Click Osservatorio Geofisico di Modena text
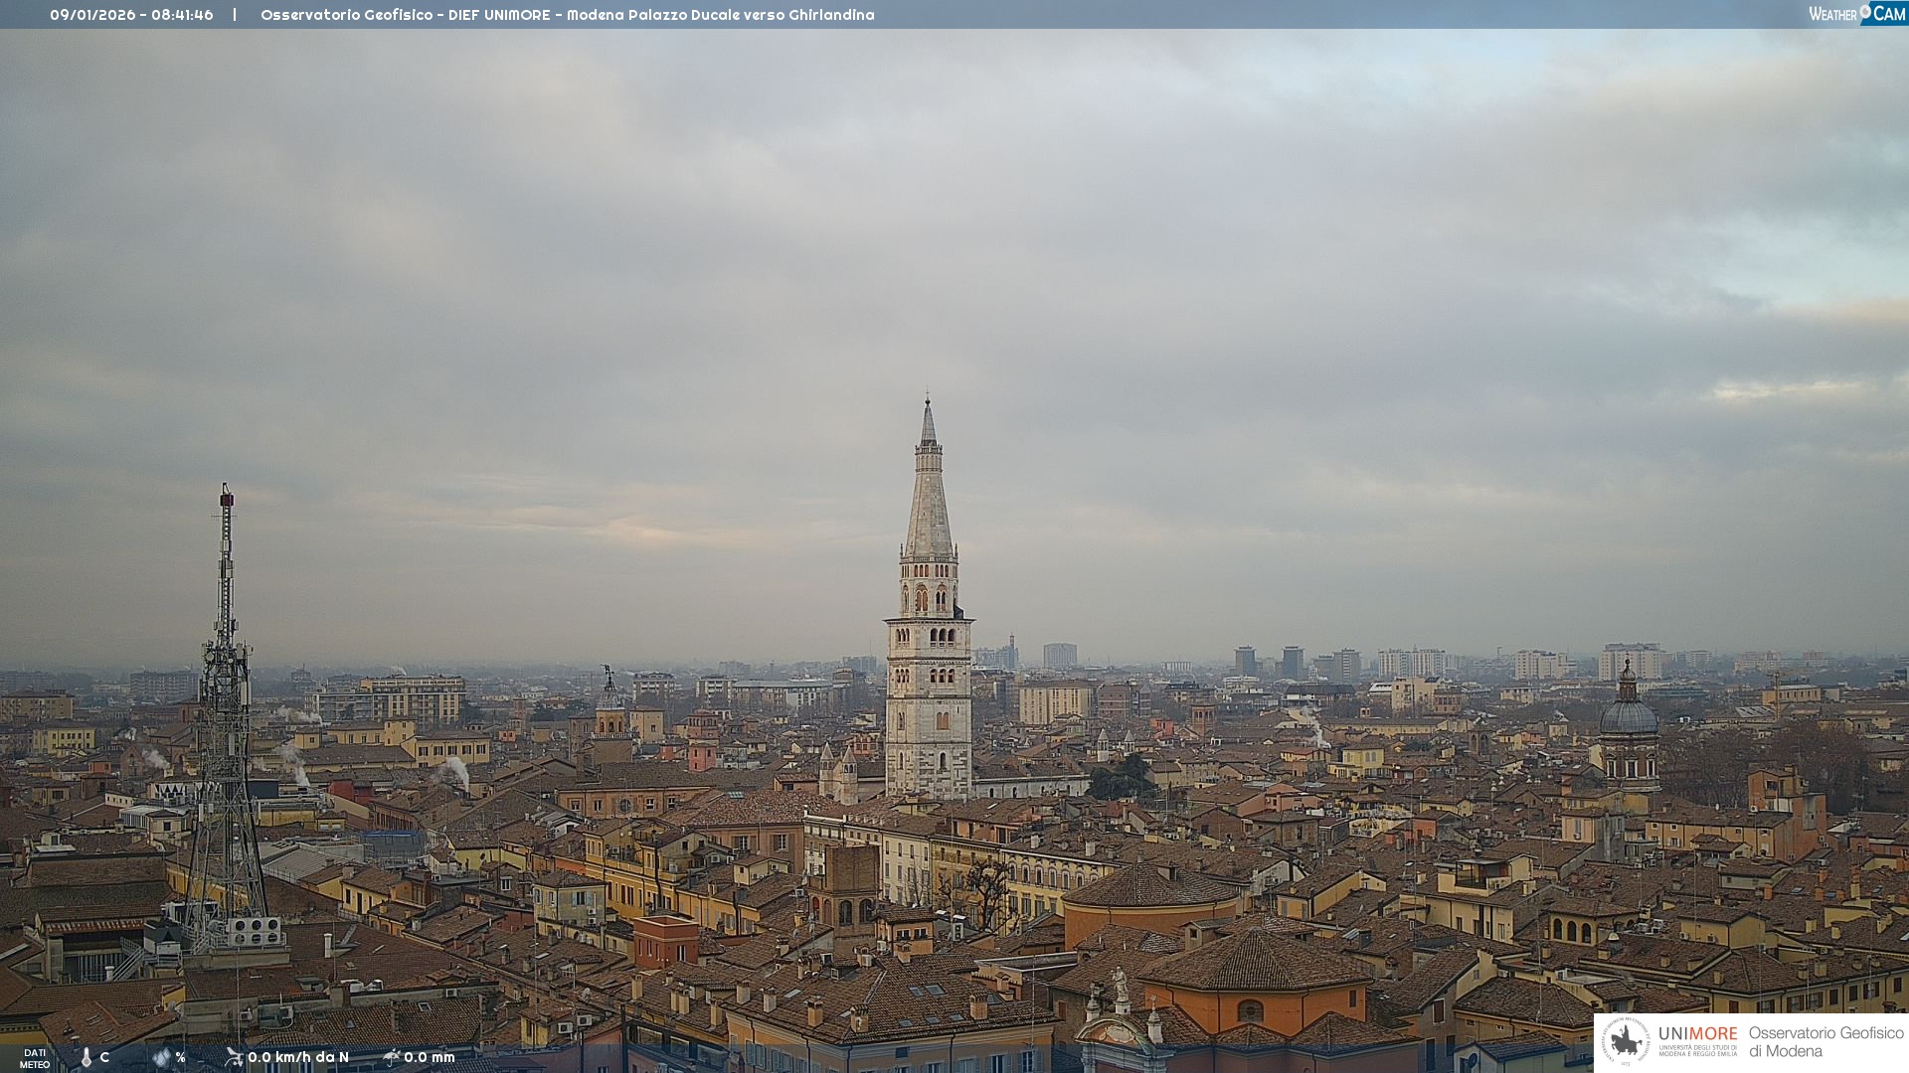This screenshot has height=1073, width=1909. click(x=1825, y=1041)
